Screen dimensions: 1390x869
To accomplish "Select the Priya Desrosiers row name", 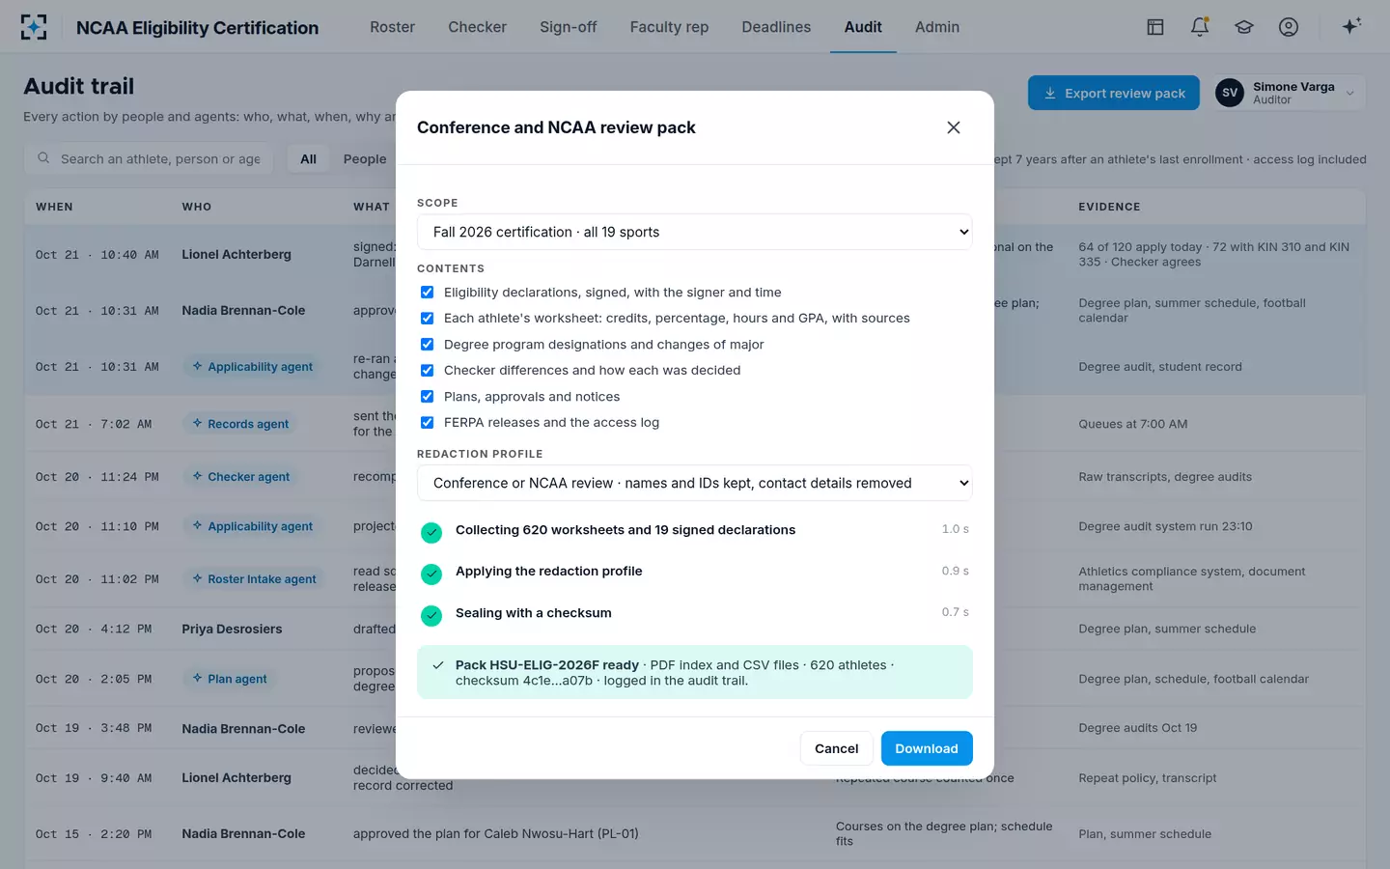I will (232, 629).
